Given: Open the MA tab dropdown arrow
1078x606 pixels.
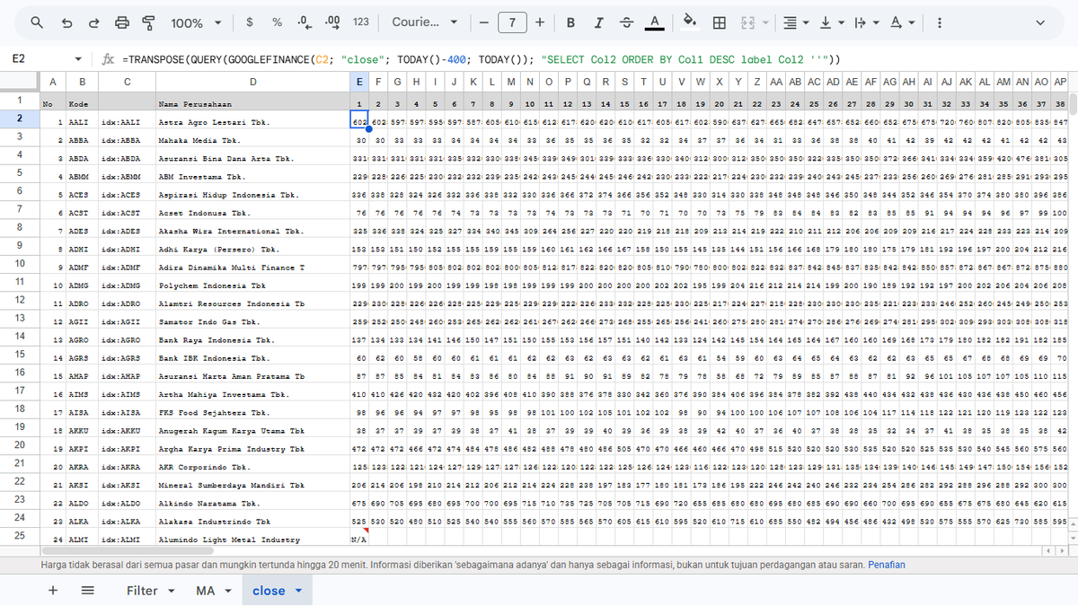Looking at the screenshot, I should click(x=227, y=591).
